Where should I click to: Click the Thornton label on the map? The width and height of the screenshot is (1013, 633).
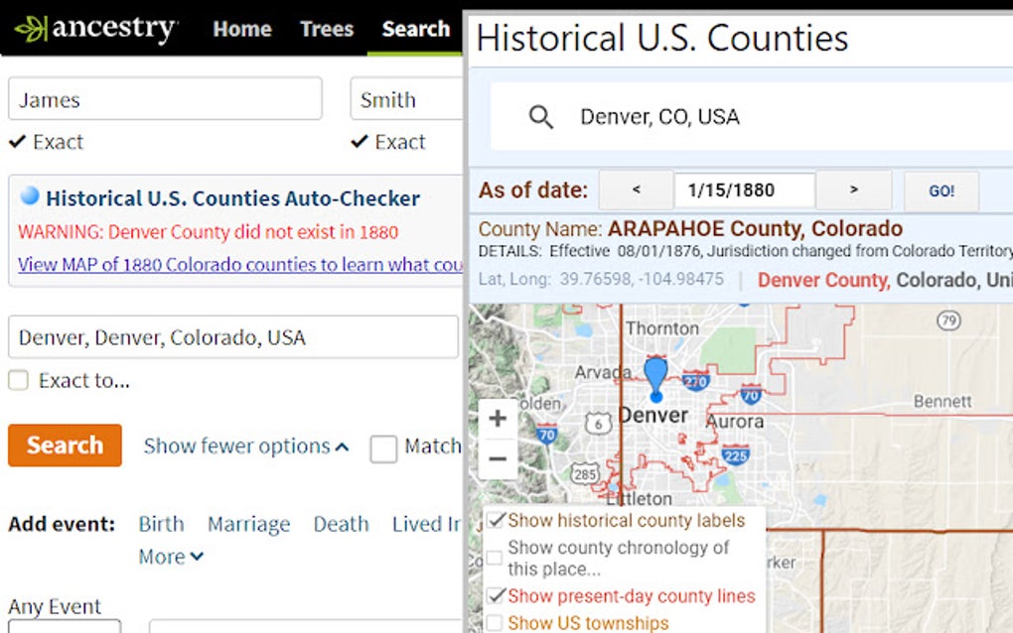point(662,328)
